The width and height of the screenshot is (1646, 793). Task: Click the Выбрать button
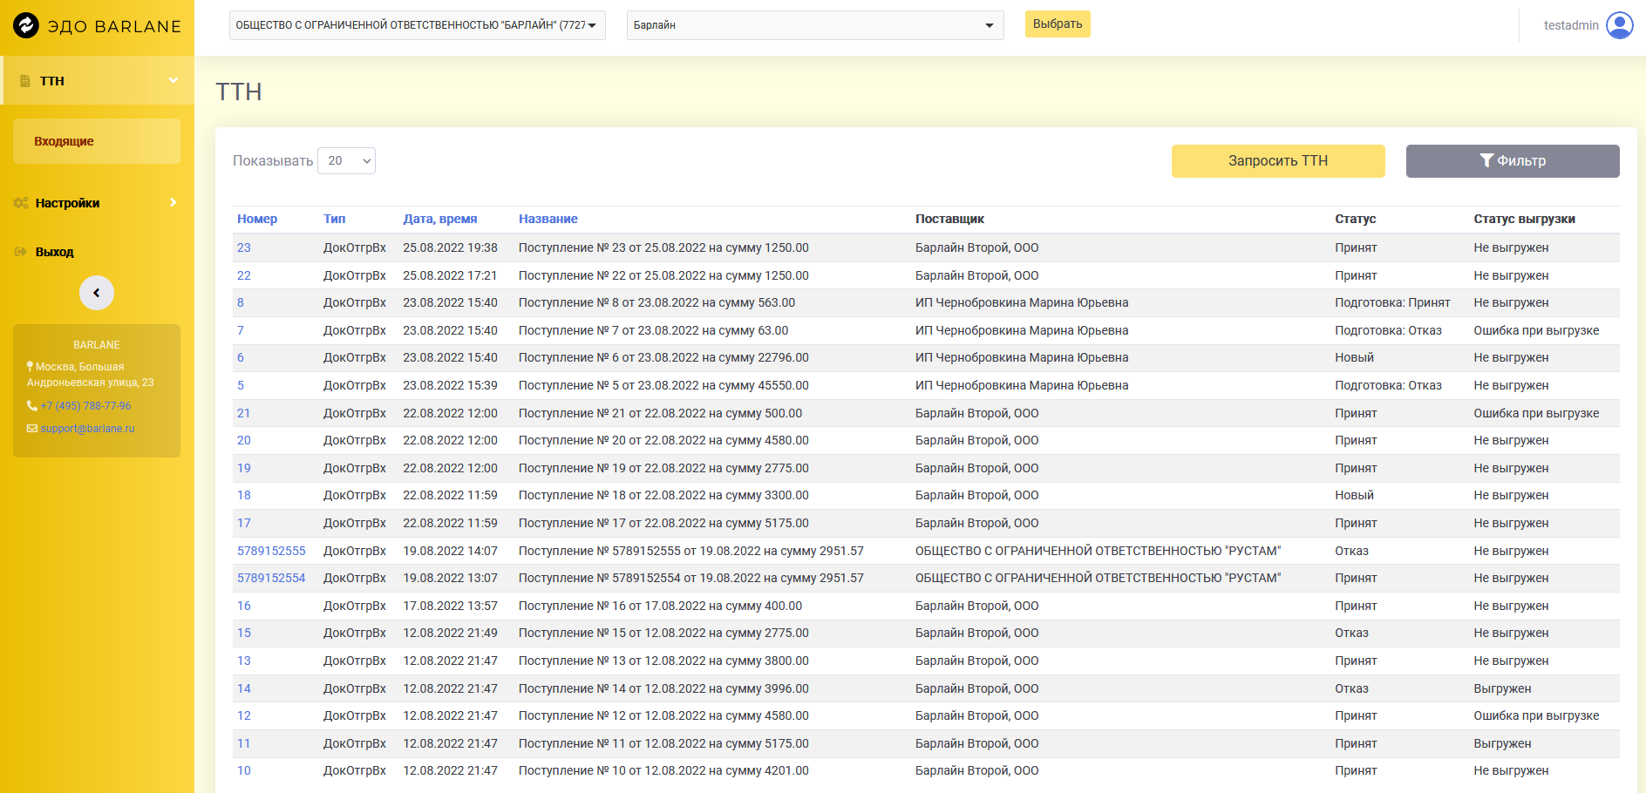[x=1058, y=24]
